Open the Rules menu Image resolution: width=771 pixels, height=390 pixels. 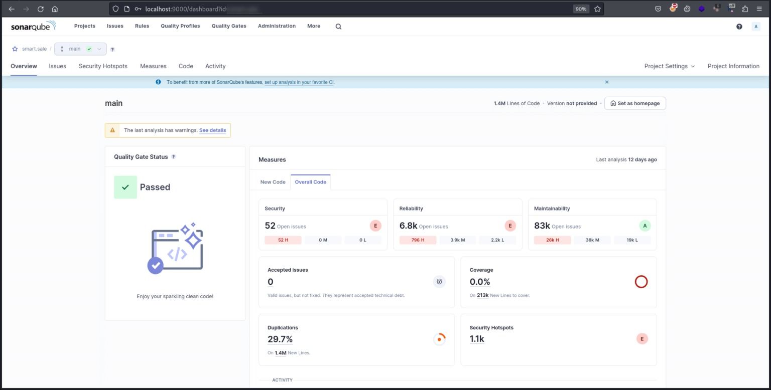pyautogui.click(x=142, y=26)
